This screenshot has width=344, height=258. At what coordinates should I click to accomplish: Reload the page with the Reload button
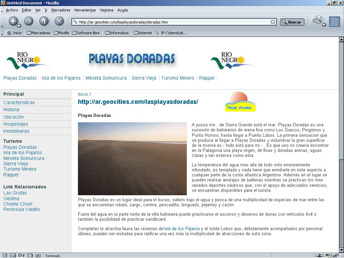coord(44,21)
